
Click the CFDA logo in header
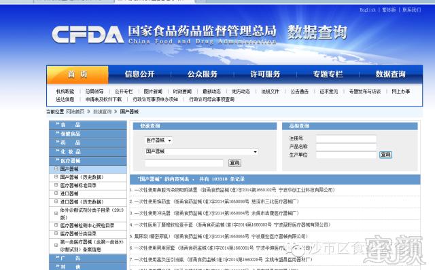point(88,35)
